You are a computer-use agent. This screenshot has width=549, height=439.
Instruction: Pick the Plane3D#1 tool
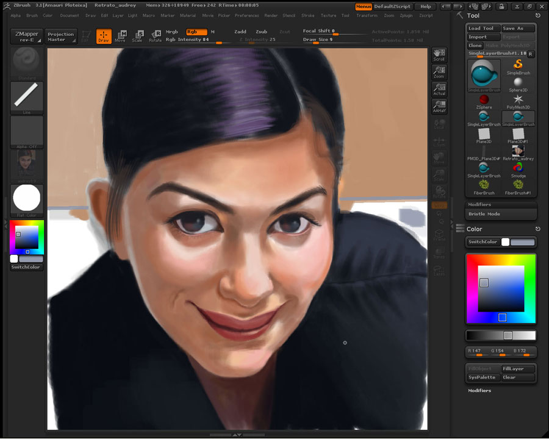coord(518,136)
